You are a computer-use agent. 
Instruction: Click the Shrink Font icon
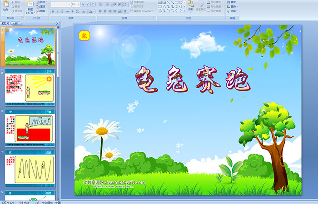point(88,4)
